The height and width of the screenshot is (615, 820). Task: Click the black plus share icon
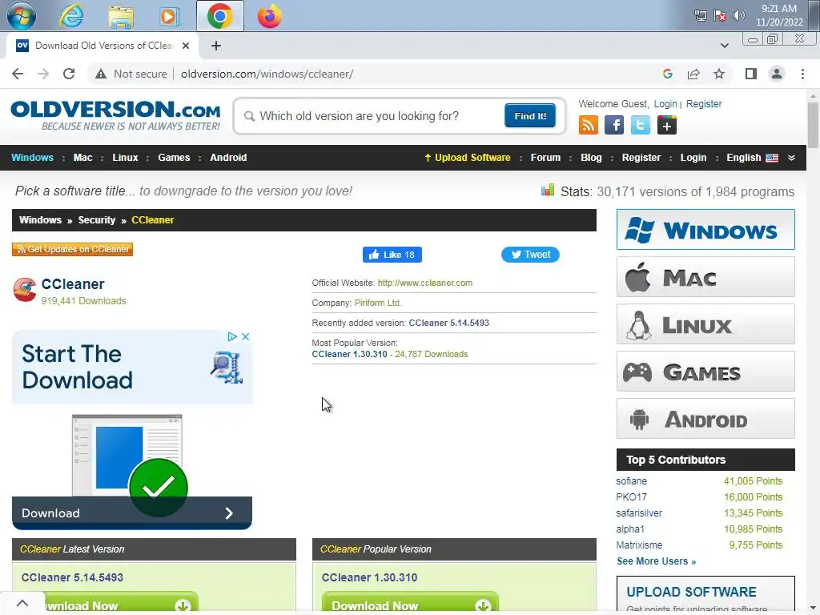pos(667,126)
